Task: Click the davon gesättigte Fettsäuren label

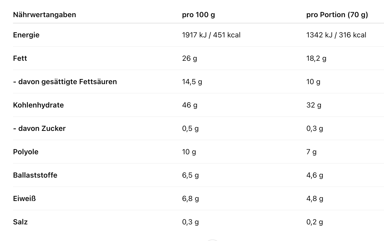Action: [x=65, y=82]
